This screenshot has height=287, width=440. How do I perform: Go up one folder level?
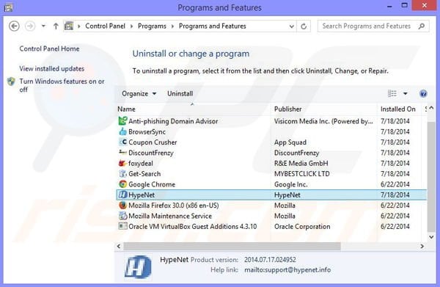click(56, 26)
